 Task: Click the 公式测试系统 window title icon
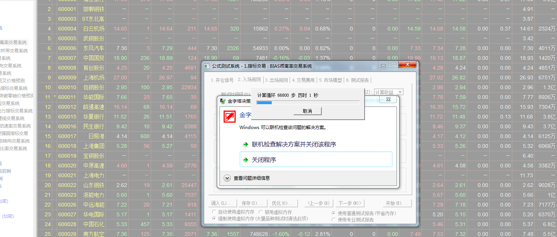coord(207,66)
